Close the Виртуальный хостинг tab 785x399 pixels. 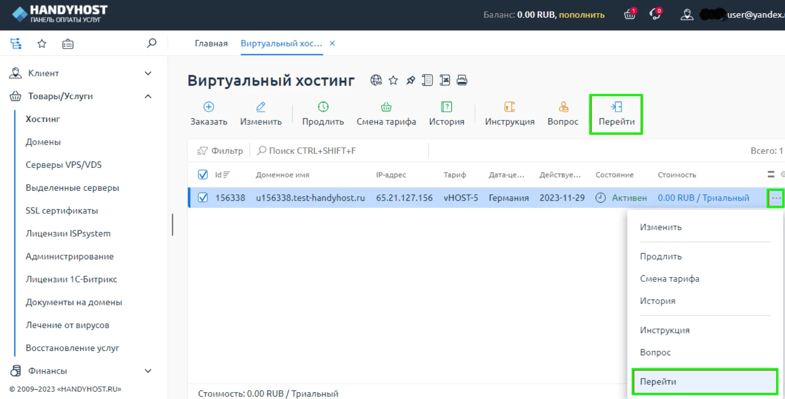coord(332,43)
